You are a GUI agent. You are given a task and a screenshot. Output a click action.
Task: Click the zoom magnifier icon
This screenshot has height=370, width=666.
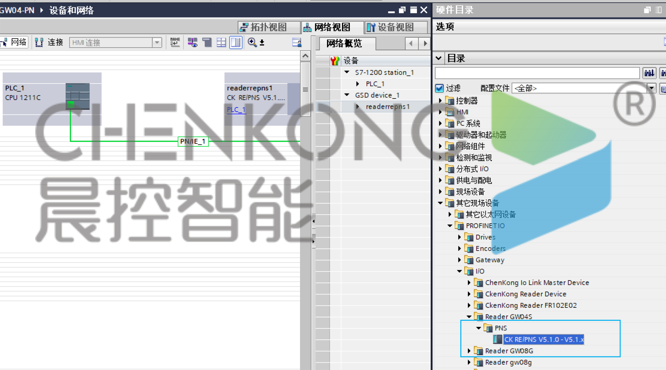coord(252,42)
